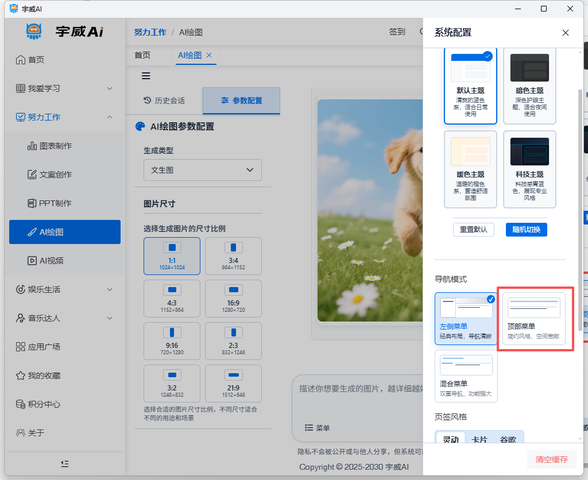Collapse the sidebar using the bottom icon
The image size is (588, 480).
pos(65,463)
